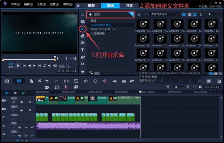The width and height of the screenshot is (224, 143).
Task: Switch to the 共享 tab
Action: (x=129, y=6)
